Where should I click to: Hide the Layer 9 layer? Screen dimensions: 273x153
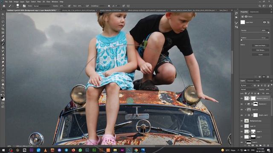(242, 131)
